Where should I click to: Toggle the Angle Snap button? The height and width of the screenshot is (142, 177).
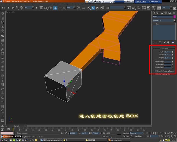(93, 8)
